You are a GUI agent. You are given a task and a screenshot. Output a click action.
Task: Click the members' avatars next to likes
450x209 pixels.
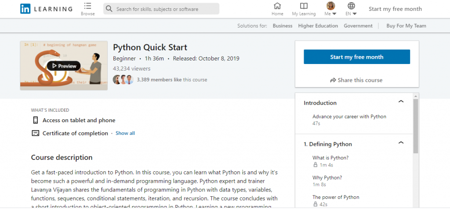point(123,80)
